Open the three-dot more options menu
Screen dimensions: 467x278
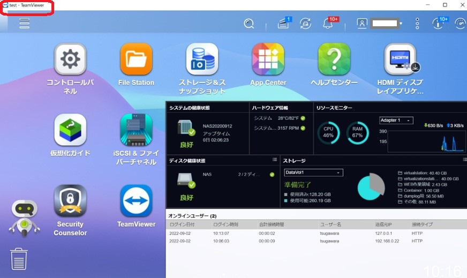pos(417,24)
